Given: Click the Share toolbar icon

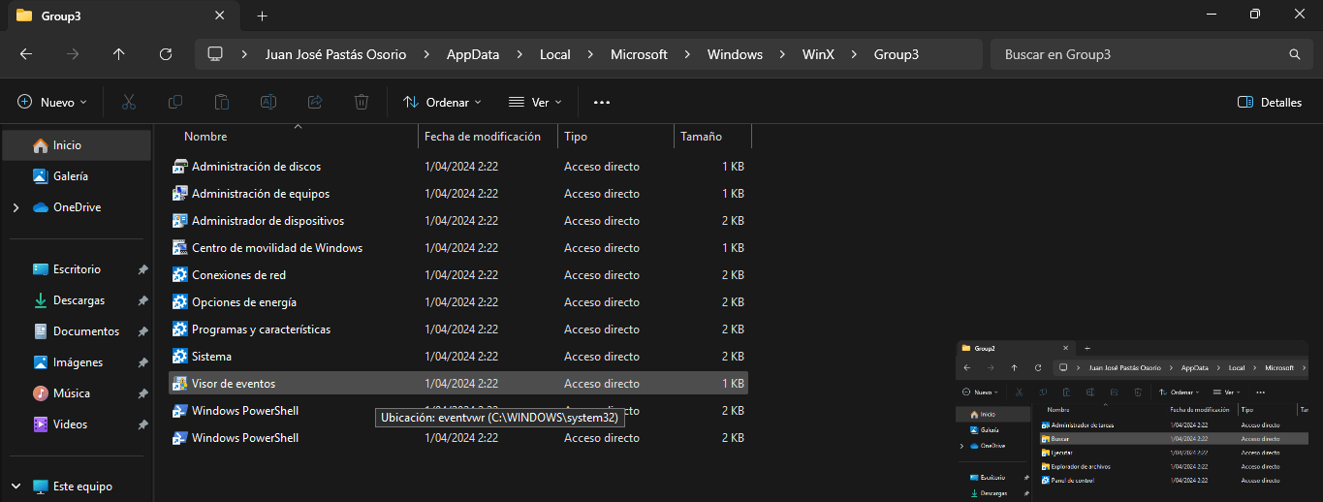Looking at the screenshot, I should (x=315, y=102).
